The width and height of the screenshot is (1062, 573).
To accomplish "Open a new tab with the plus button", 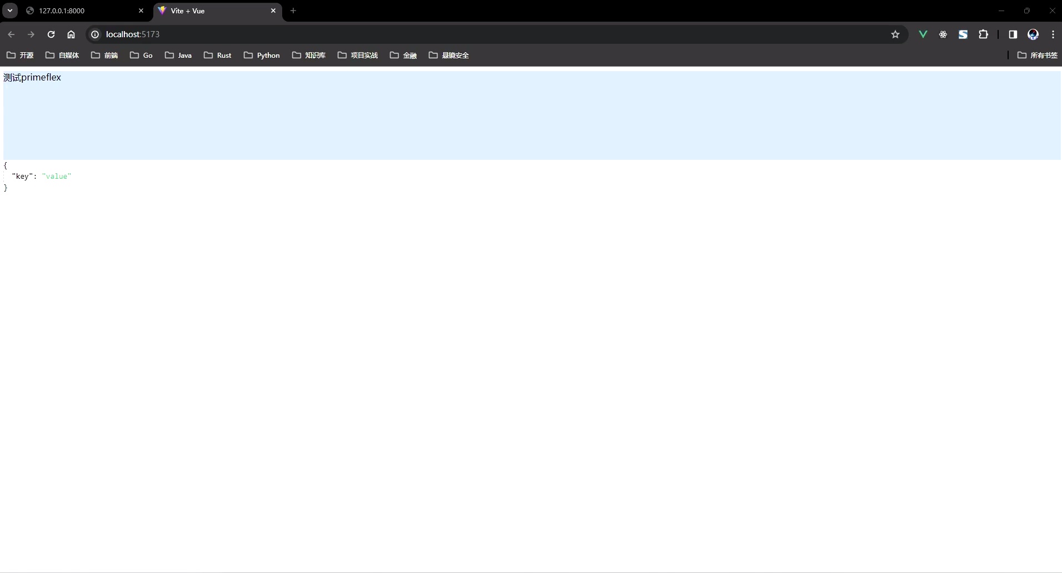I will (293, 11).
